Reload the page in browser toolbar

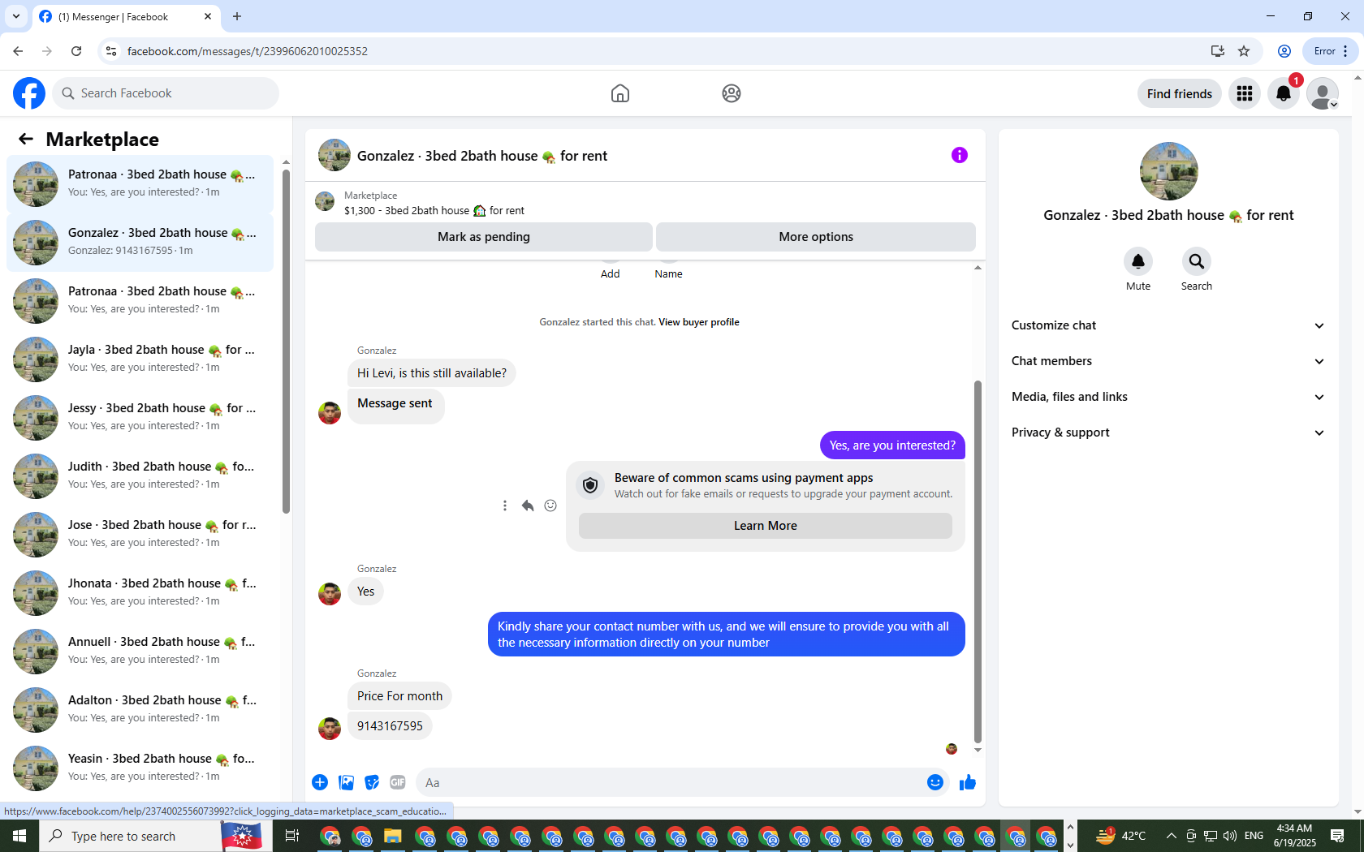point(76,51)
